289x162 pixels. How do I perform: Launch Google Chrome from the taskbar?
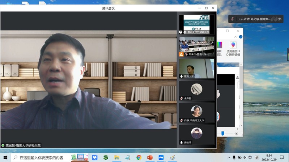coord(139,158)
